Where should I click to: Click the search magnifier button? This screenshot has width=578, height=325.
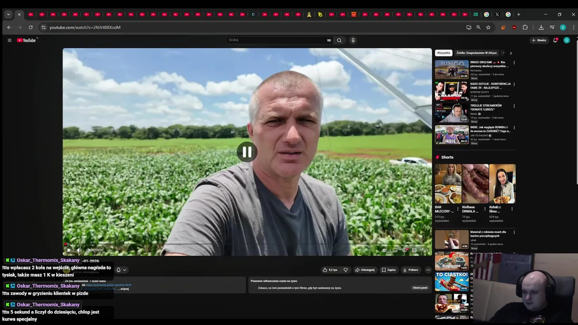339,40
